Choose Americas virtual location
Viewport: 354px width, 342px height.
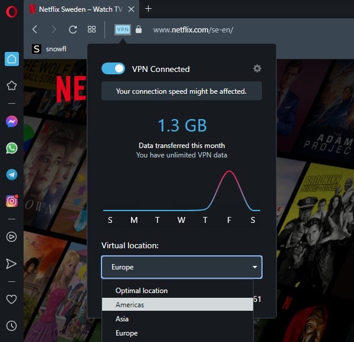pyautogui.click(x=178, y=304)
